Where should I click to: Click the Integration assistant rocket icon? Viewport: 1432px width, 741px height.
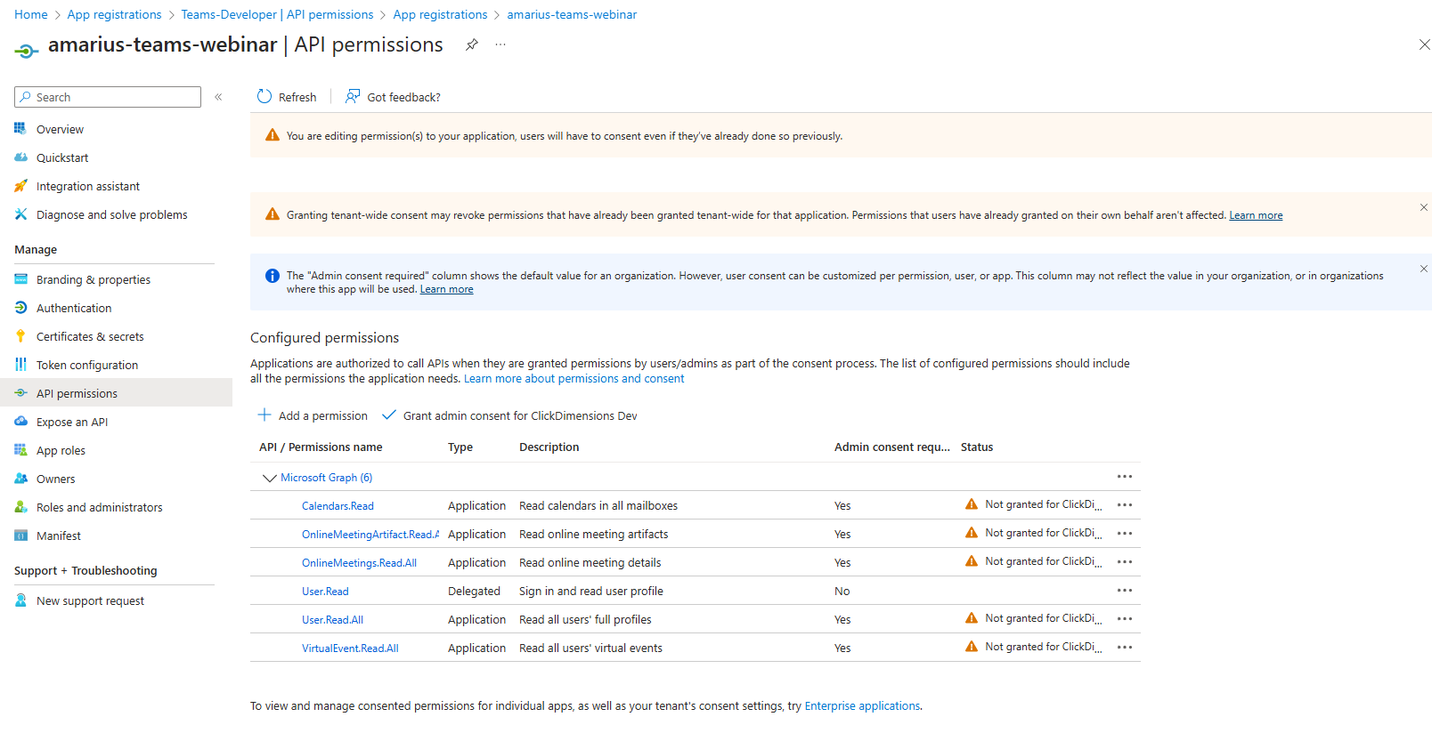click(20, 185)
